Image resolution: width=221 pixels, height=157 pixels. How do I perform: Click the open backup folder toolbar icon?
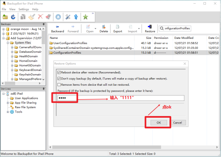(5, 17)
